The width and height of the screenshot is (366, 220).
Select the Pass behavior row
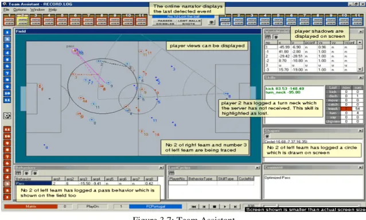click(87, 183)
